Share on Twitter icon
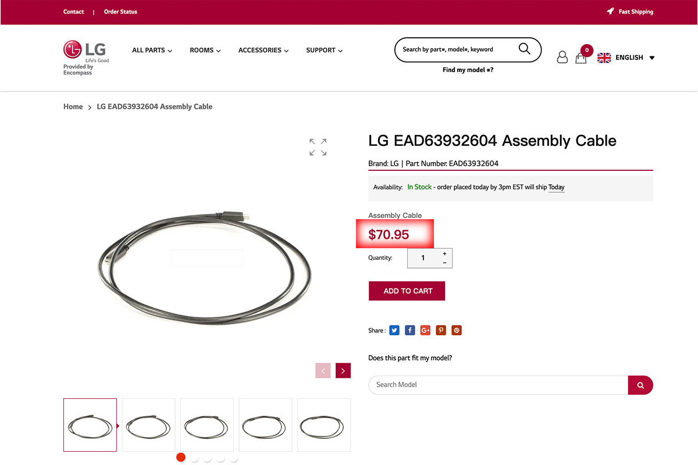 394,330
